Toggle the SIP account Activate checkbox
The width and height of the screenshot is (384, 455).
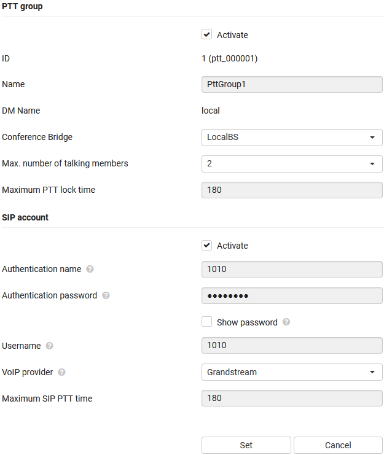(207, 246)
